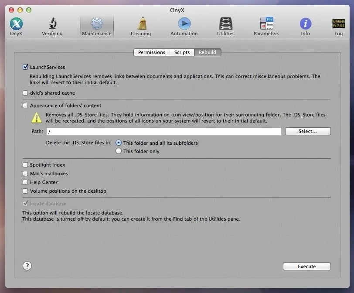
Task: Check Volume positions on the desktop
Action: [25, 191]
